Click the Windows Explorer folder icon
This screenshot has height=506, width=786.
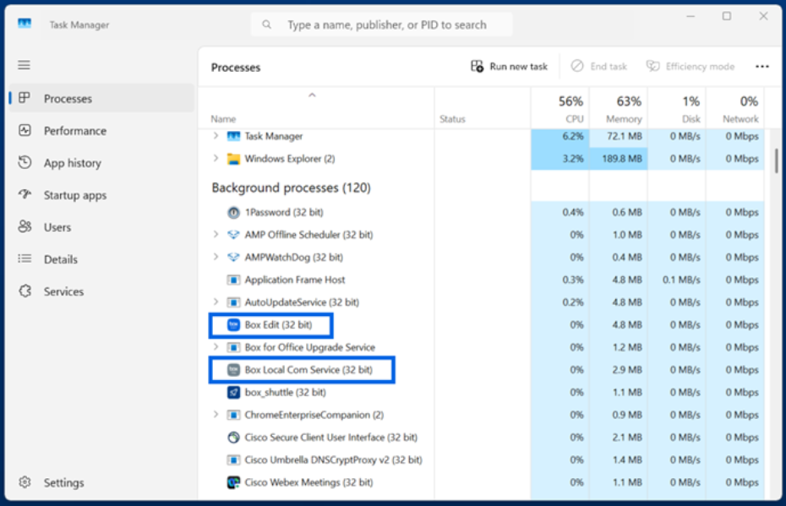click(233, 160)
